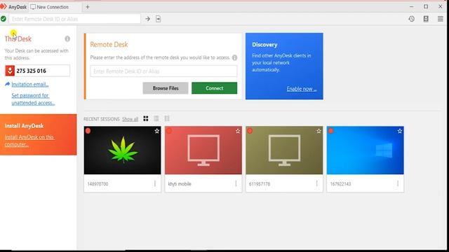Focus the Remote Desk ID or Alias field

[x=163, y=71]
